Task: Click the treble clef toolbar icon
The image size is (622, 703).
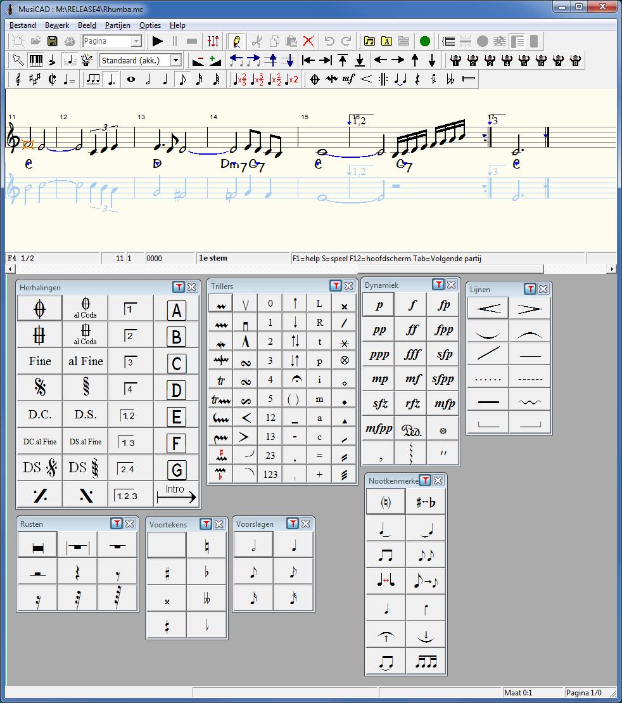Action: click(x=18, y=79)
